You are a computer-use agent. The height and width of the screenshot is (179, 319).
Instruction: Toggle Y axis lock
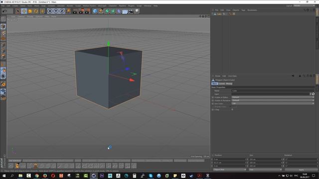pyautogui.click(x=56, y=11)
